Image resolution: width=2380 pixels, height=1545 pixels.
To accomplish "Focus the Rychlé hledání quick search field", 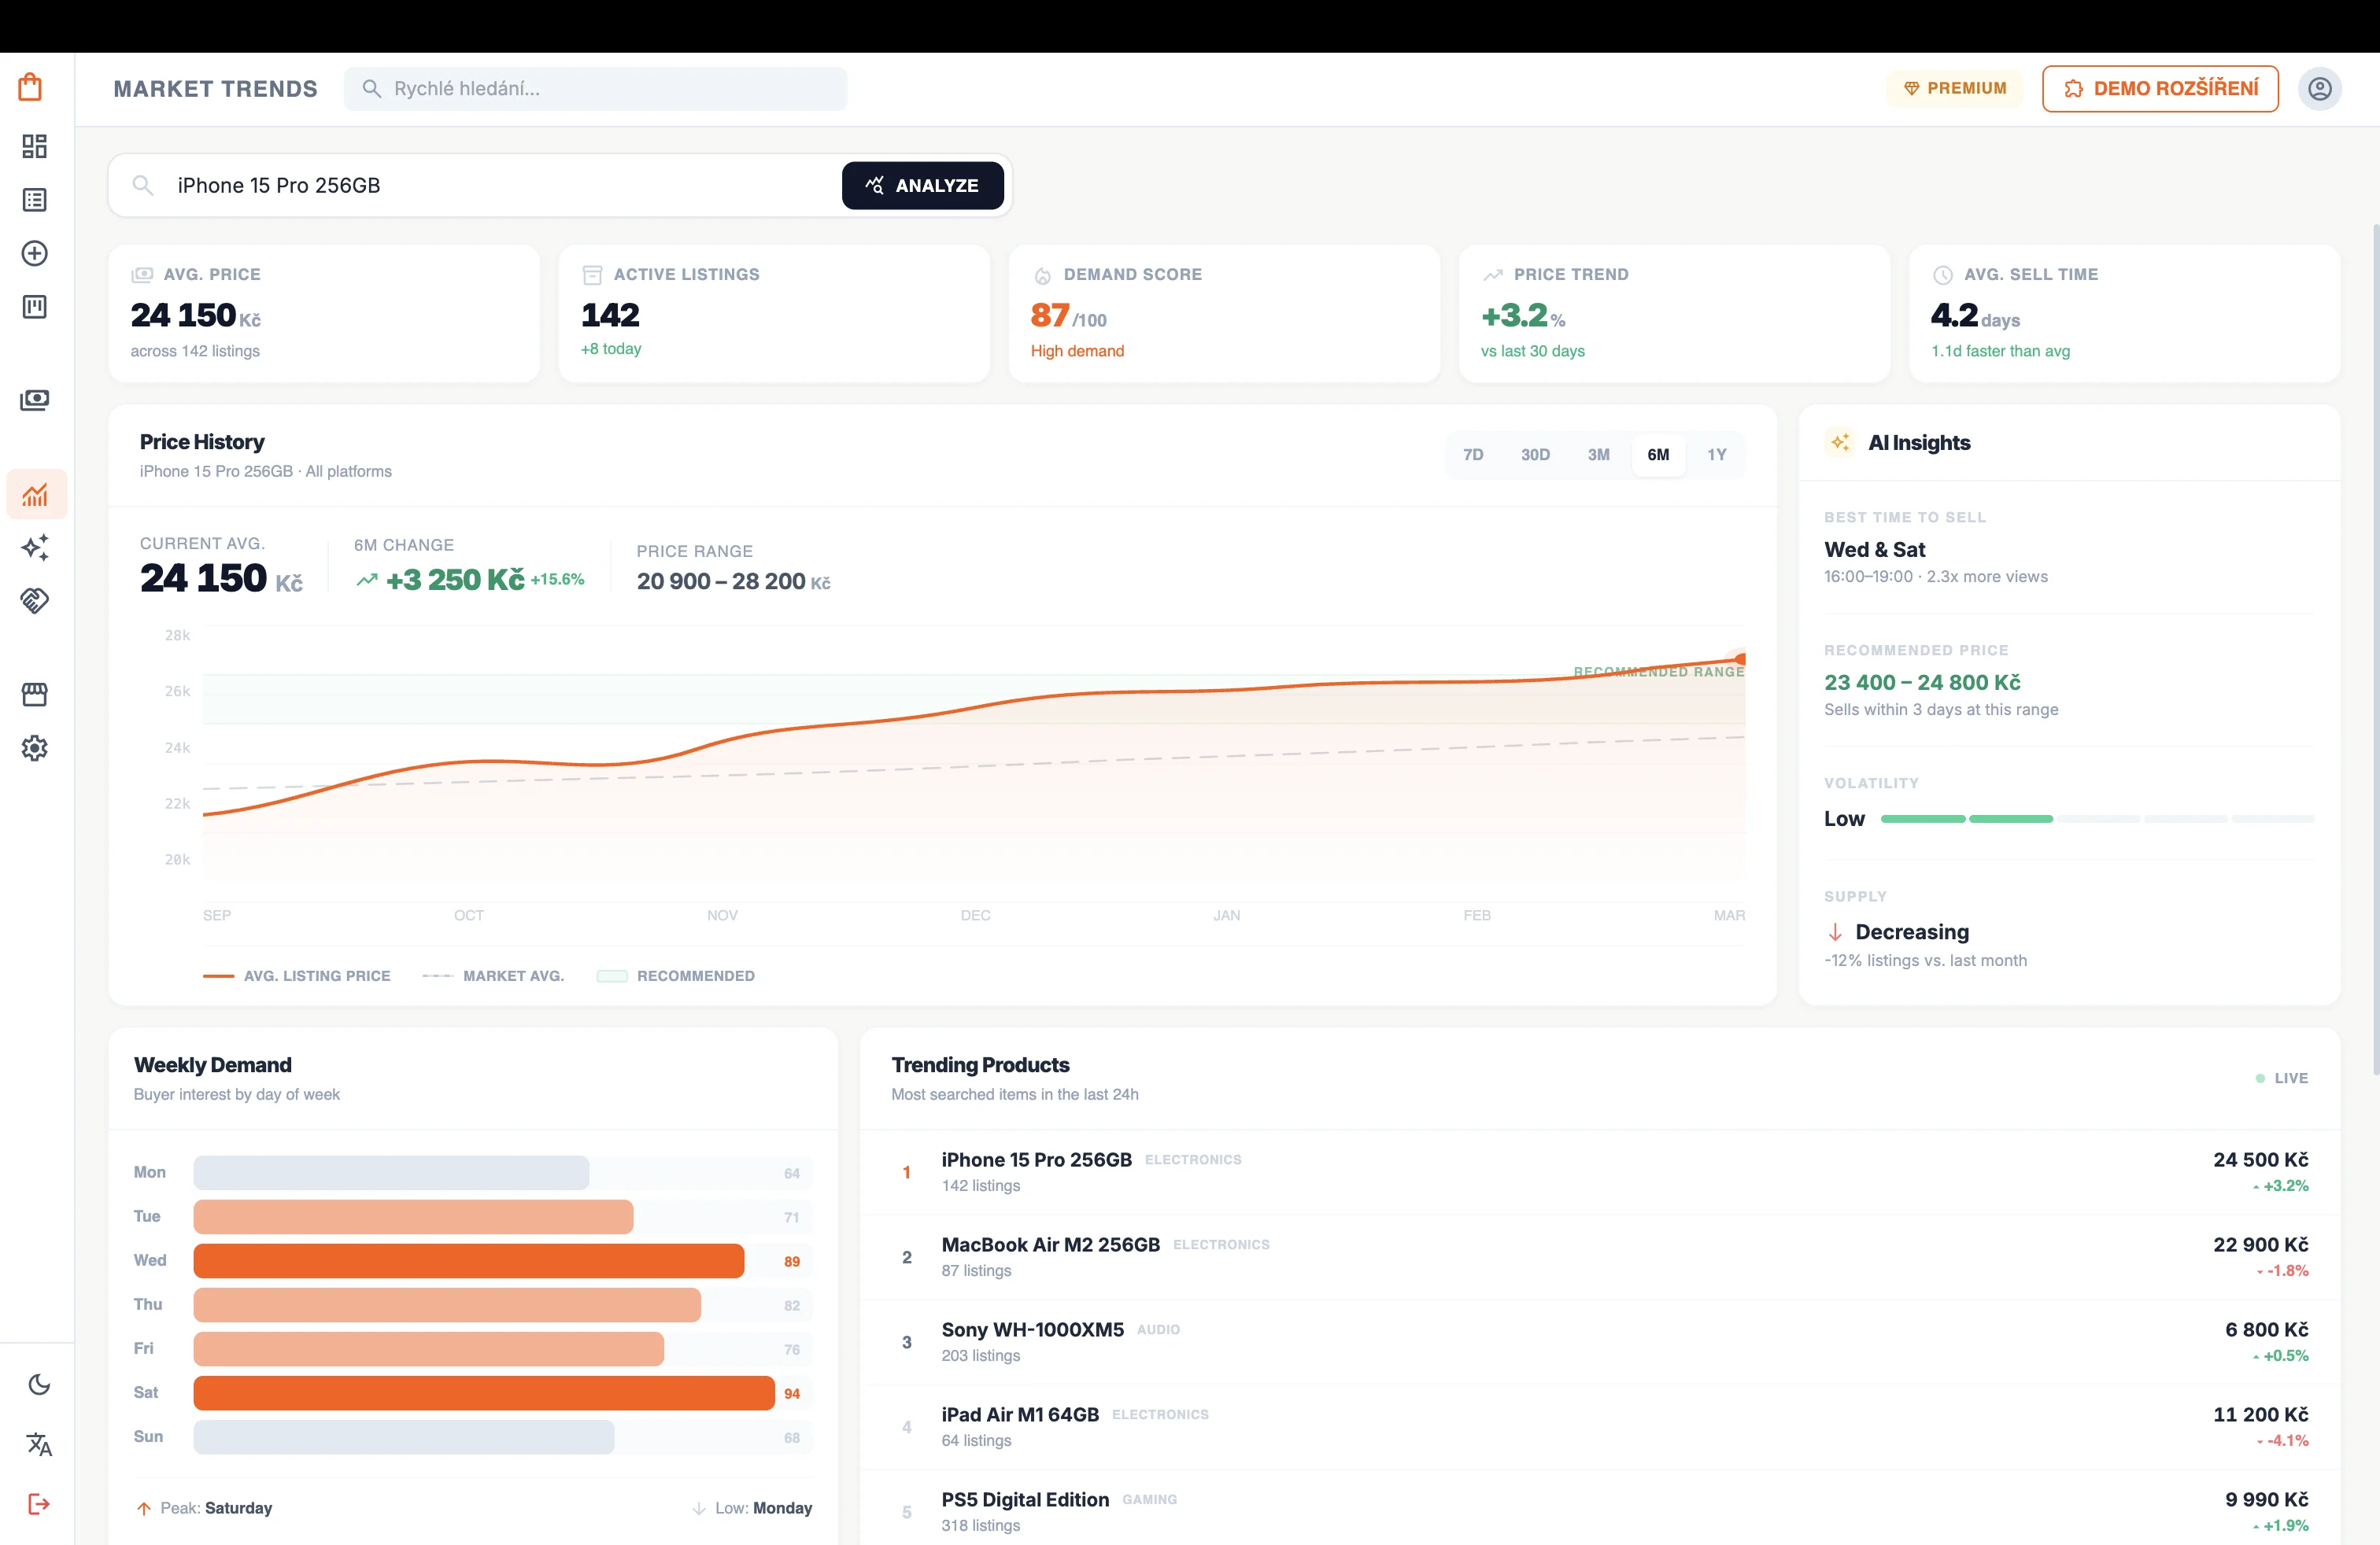I will 595,89.
